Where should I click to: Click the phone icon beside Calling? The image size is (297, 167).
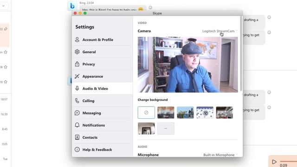[77, 101]
